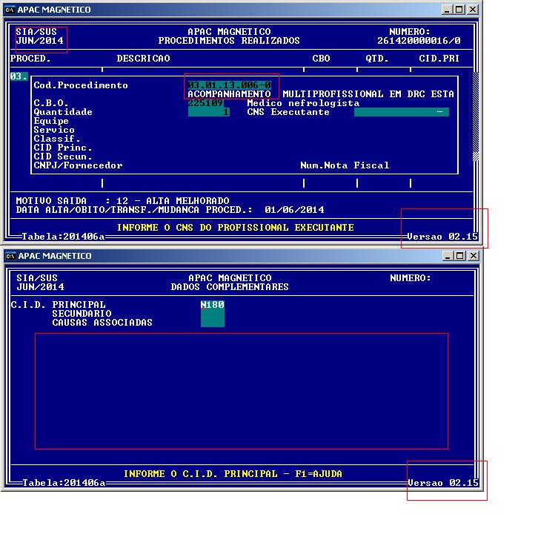Click the number 261420000016/0
Screen dimensions: 558x543
pyautogui.click(x=419, y=41)
